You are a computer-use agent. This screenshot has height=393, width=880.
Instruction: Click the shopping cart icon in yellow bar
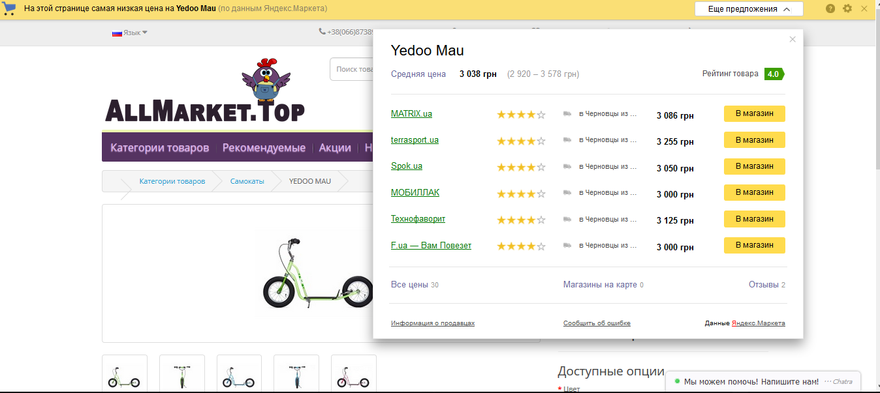tap(9, 9)
